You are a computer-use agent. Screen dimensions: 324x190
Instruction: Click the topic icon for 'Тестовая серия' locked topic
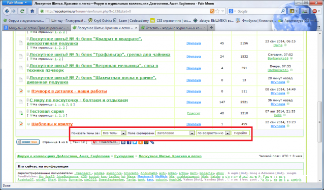click(x=21, y=113)
